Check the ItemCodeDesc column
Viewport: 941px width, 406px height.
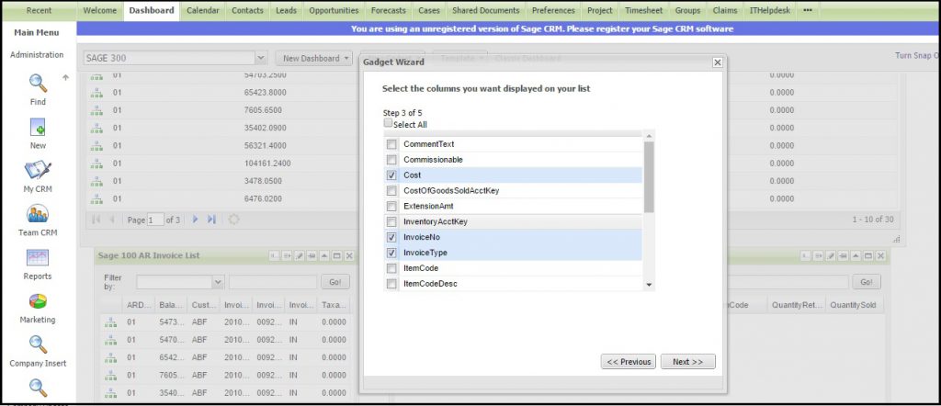pos(391,284)
